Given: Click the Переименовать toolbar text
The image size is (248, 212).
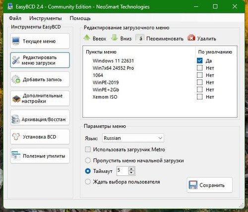Looking at the screenshot, I should pos(165,39).
